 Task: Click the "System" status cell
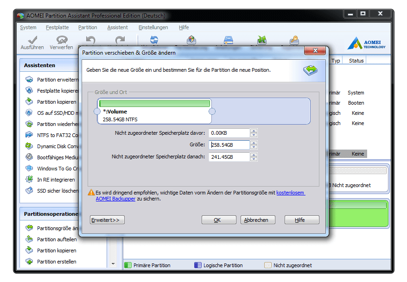pyautogui.click(x=356, y=93)
